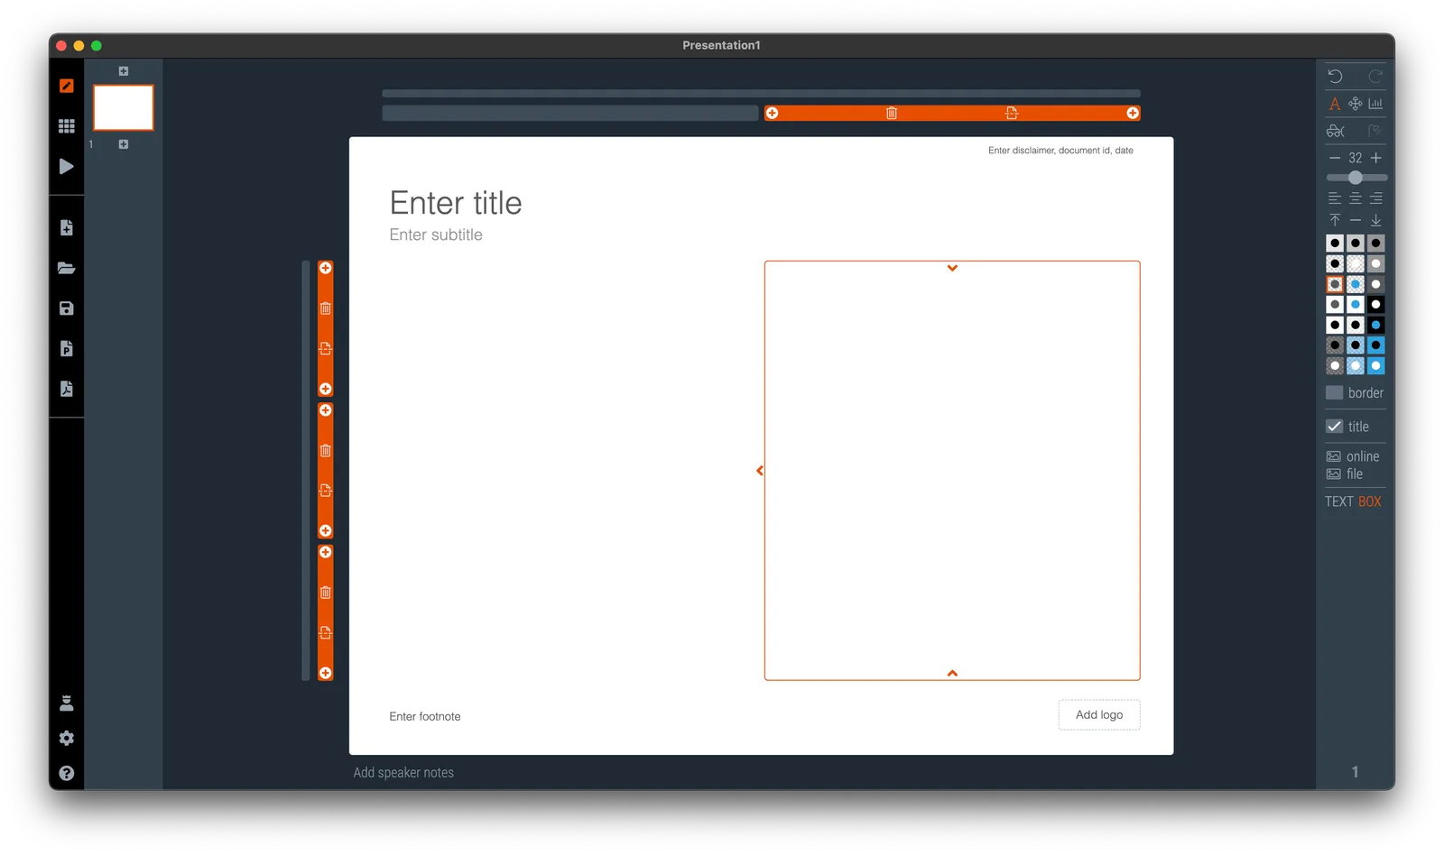Open a presentation via folder icon
This screenshot has height=855, width=1444.
click(66, 268)
